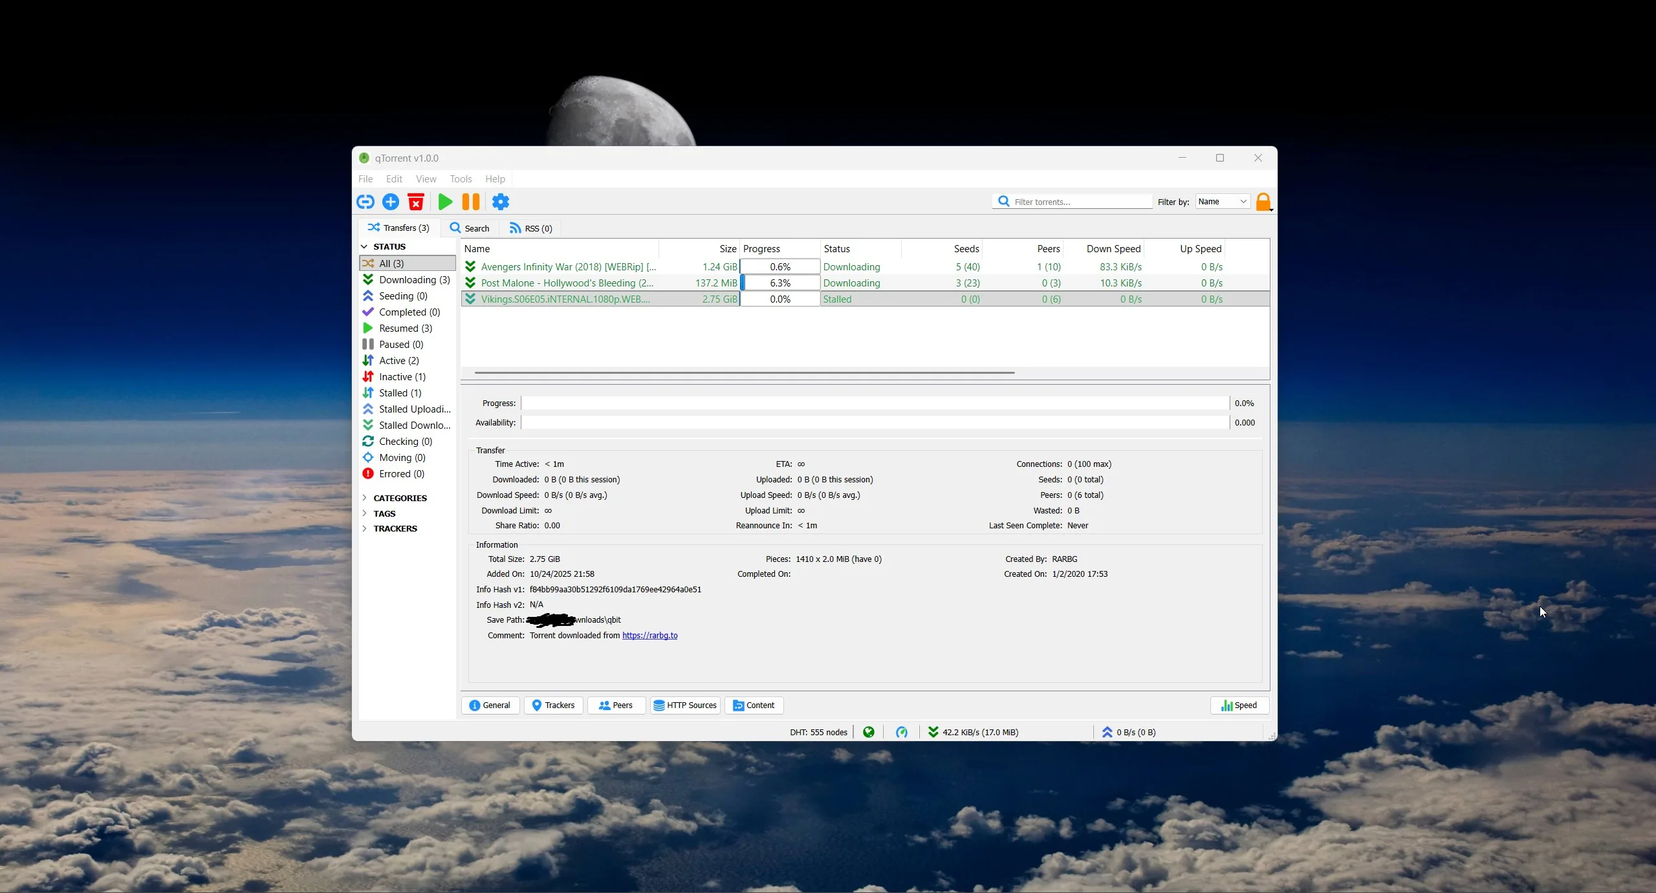Image resolution: width=1656 pixels, height=893 pixels.
Task: Select the Inactive (1) status filter
Action: coord(407,376)
